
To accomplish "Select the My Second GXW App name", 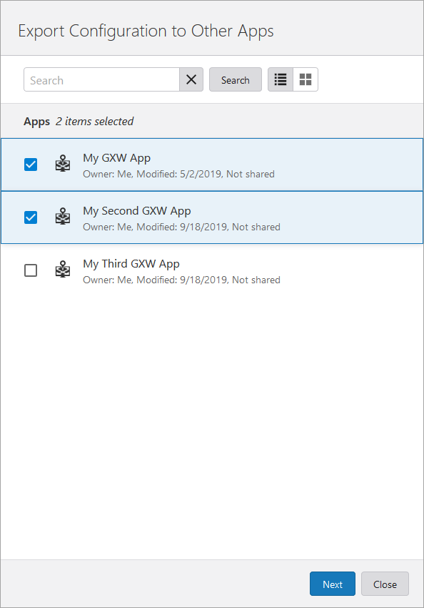I will pyautogui.click(x=136, y=210).
